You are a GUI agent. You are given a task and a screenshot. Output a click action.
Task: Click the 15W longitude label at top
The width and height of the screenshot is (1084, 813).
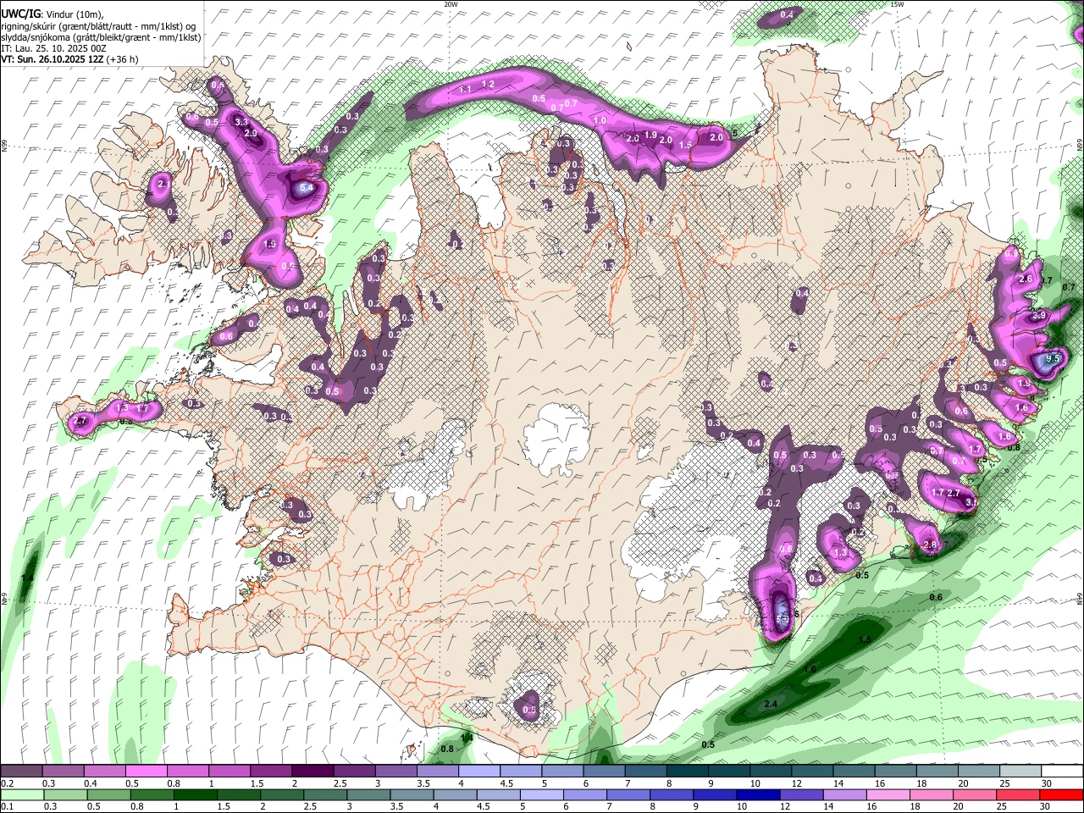(897, 4)
